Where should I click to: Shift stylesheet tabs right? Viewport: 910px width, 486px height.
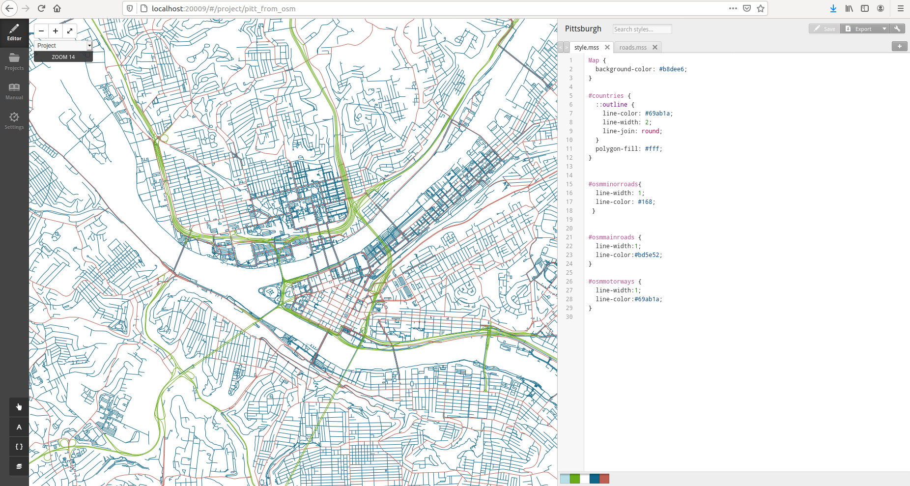pos(567,47)
